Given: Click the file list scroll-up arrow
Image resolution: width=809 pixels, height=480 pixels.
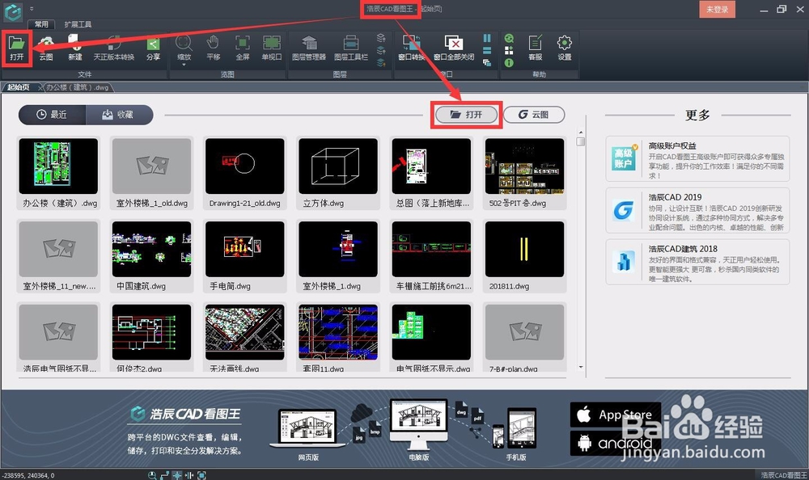Looking at the screenshot, I should click(x=581, y=133).
